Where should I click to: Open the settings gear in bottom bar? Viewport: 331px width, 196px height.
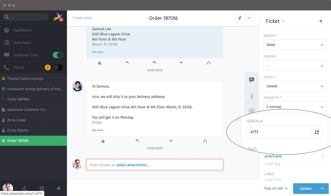(42, 189)
